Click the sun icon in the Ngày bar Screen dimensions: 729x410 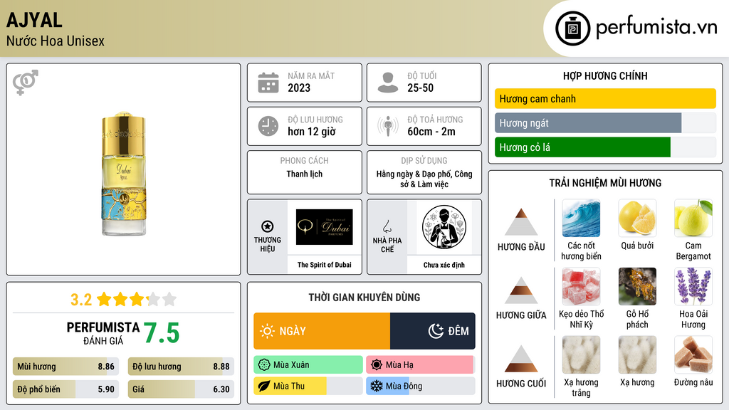pos(267,331)
